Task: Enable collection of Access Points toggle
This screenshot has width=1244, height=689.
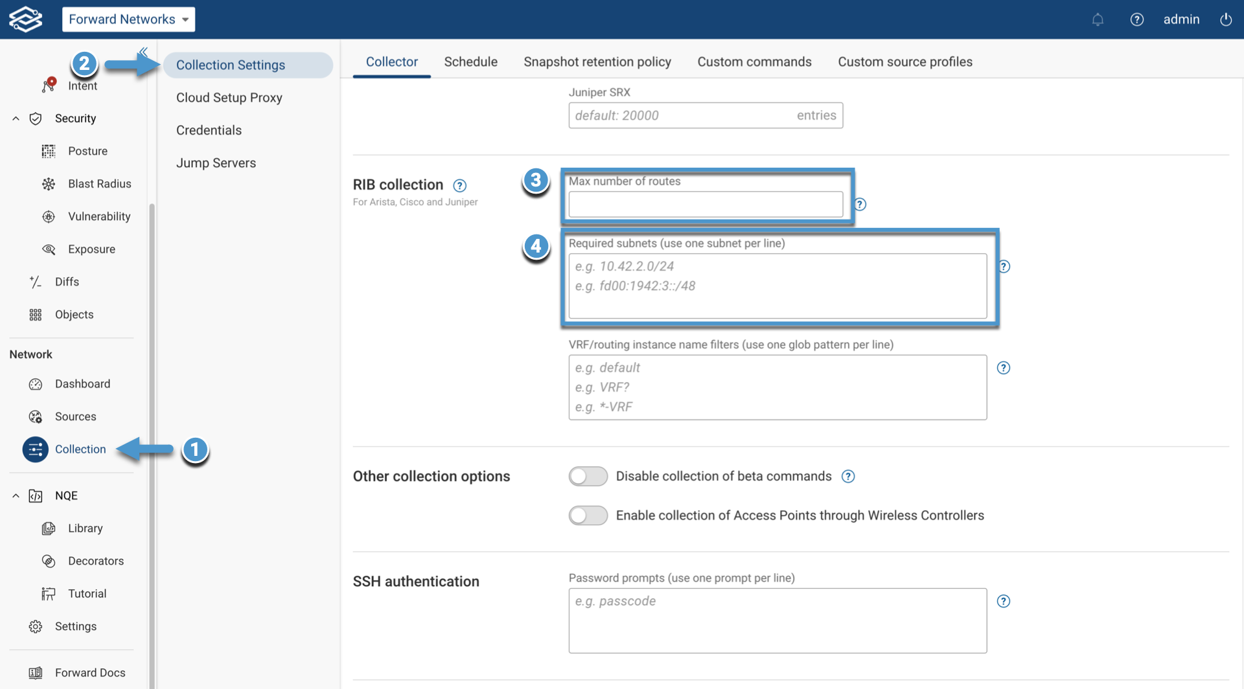Action: click(588, 515)
